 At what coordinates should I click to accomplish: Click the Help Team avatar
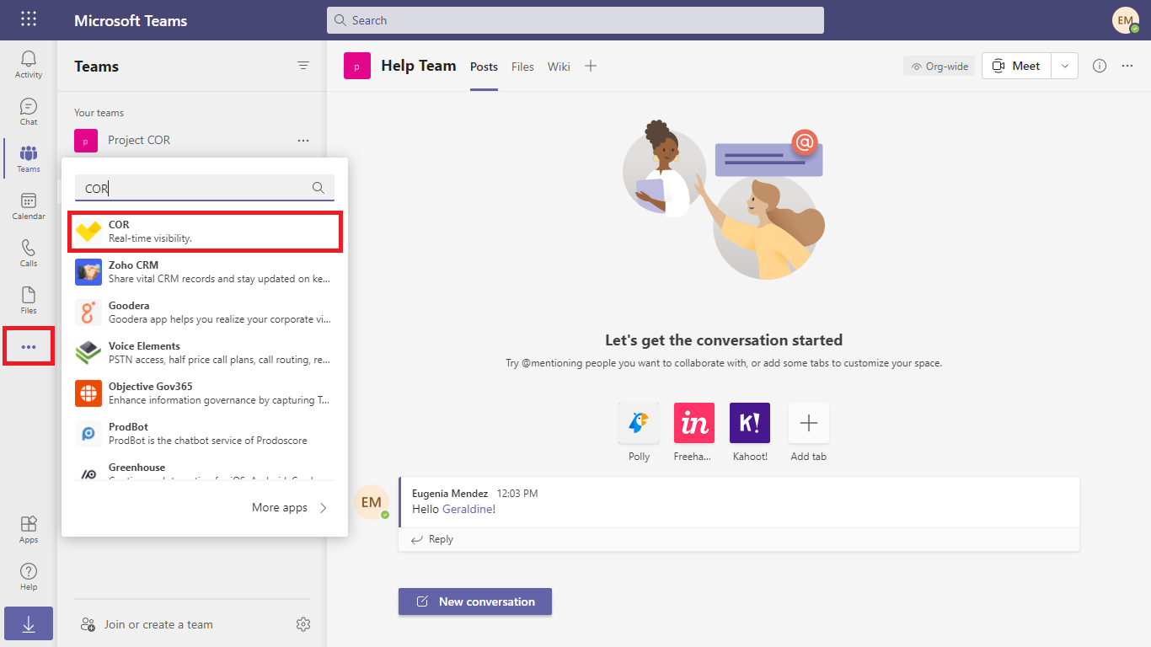pyautogui.click(x=357, y=66)
